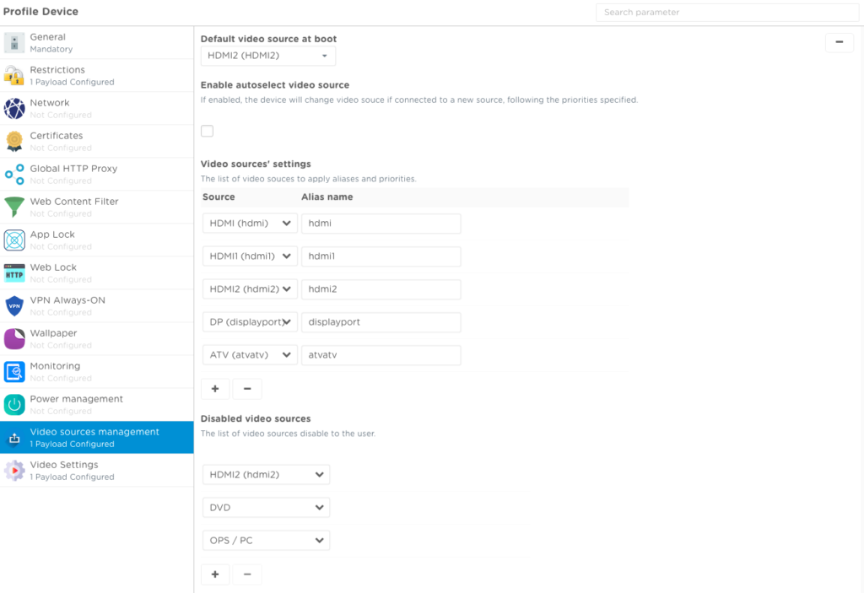Click the Web Content Filter funnel icon
864x593 pixels.
(x=14, y=207)
